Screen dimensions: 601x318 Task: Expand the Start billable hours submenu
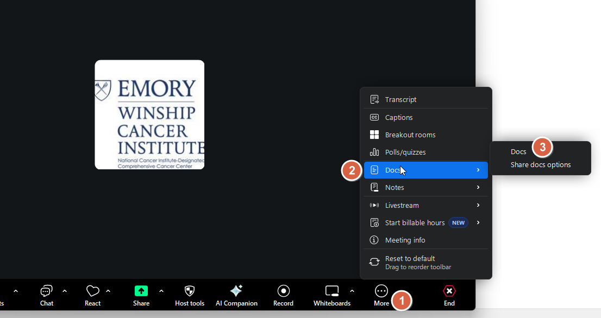[414, 222]
